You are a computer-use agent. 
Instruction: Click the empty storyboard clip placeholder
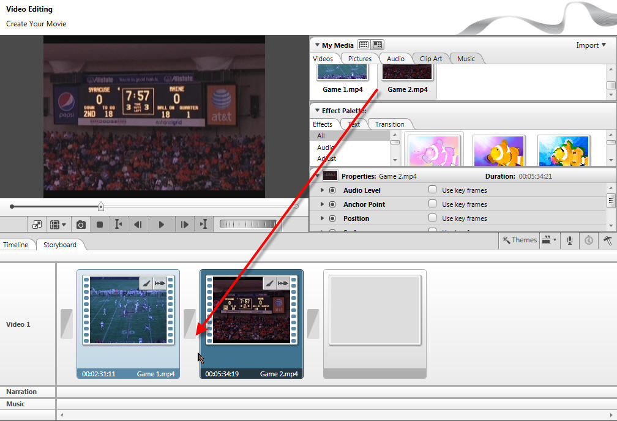375,324
